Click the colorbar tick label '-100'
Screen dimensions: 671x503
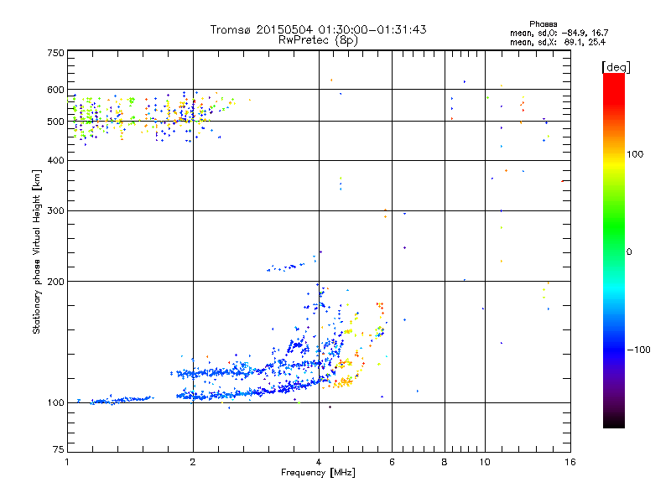tap(639, 350)
